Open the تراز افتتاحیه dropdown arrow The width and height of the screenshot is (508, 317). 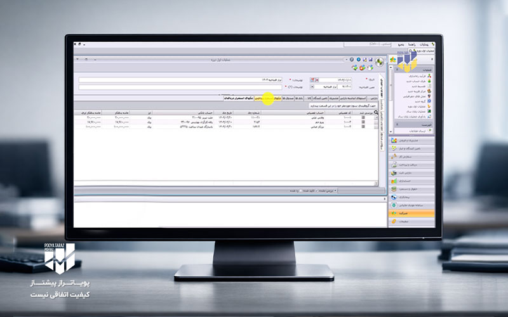tap(312, 87)
